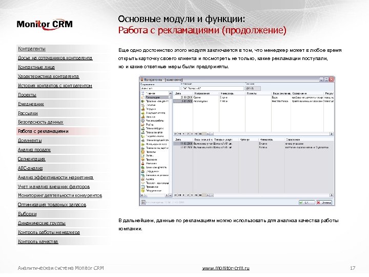The height and width of the screenshot is (277, 369).
Task: Click the Файлы folder icon in tree
Action: (x=142, y=125)
